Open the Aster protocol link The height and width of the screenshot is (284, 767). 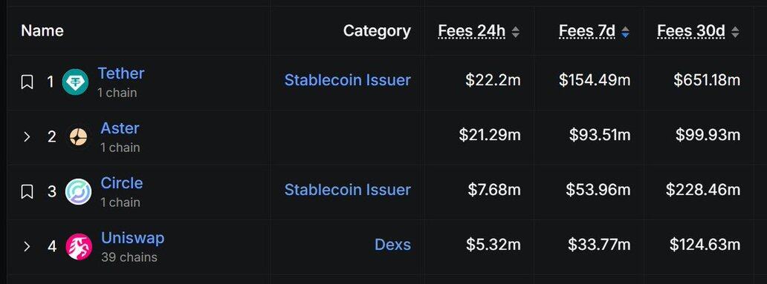click(x=120, y=128)
